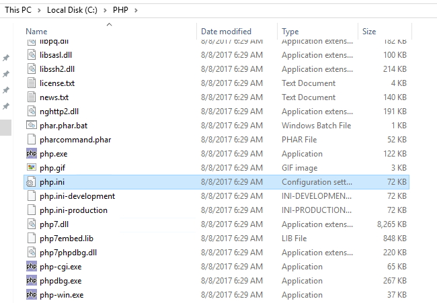437x303 pixels.
Task: Click the php.ini-development file icon
Action: [32, 196]
